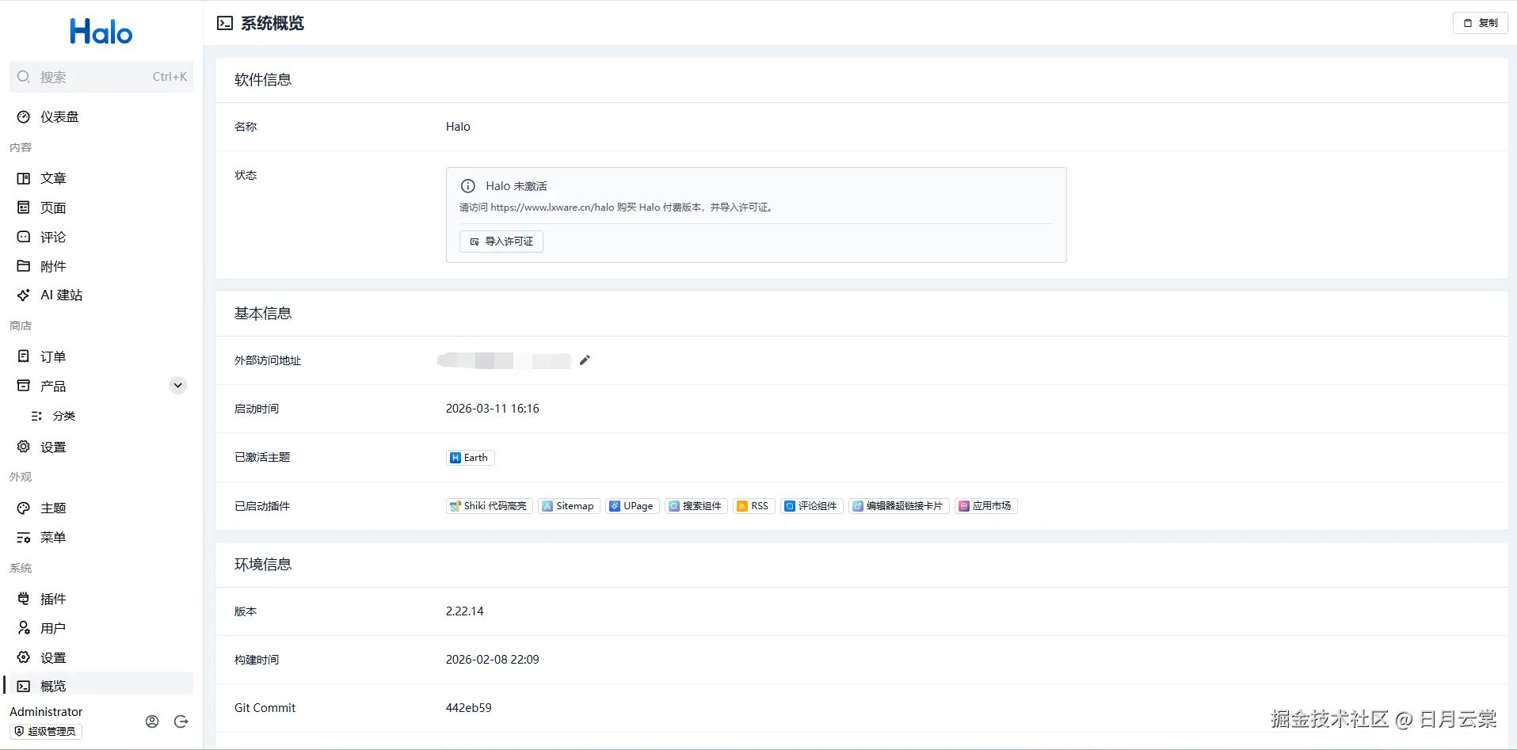The width and height of the screenshot is (1517, 750).
Task: Click the logout icon in the sidebar footer
Action: pyautogui.click(x=181, y=721)
